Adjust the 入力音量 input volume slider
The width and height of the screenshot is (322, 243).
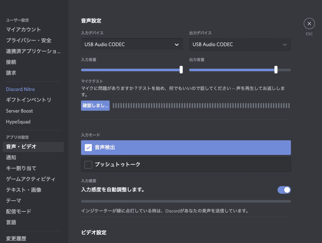coord(181,70)
